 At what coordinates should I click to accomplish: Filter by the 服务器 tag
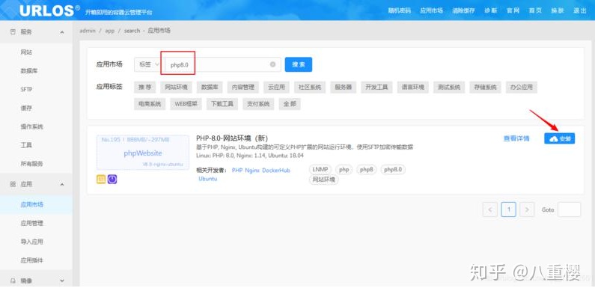tap(343, 88)
